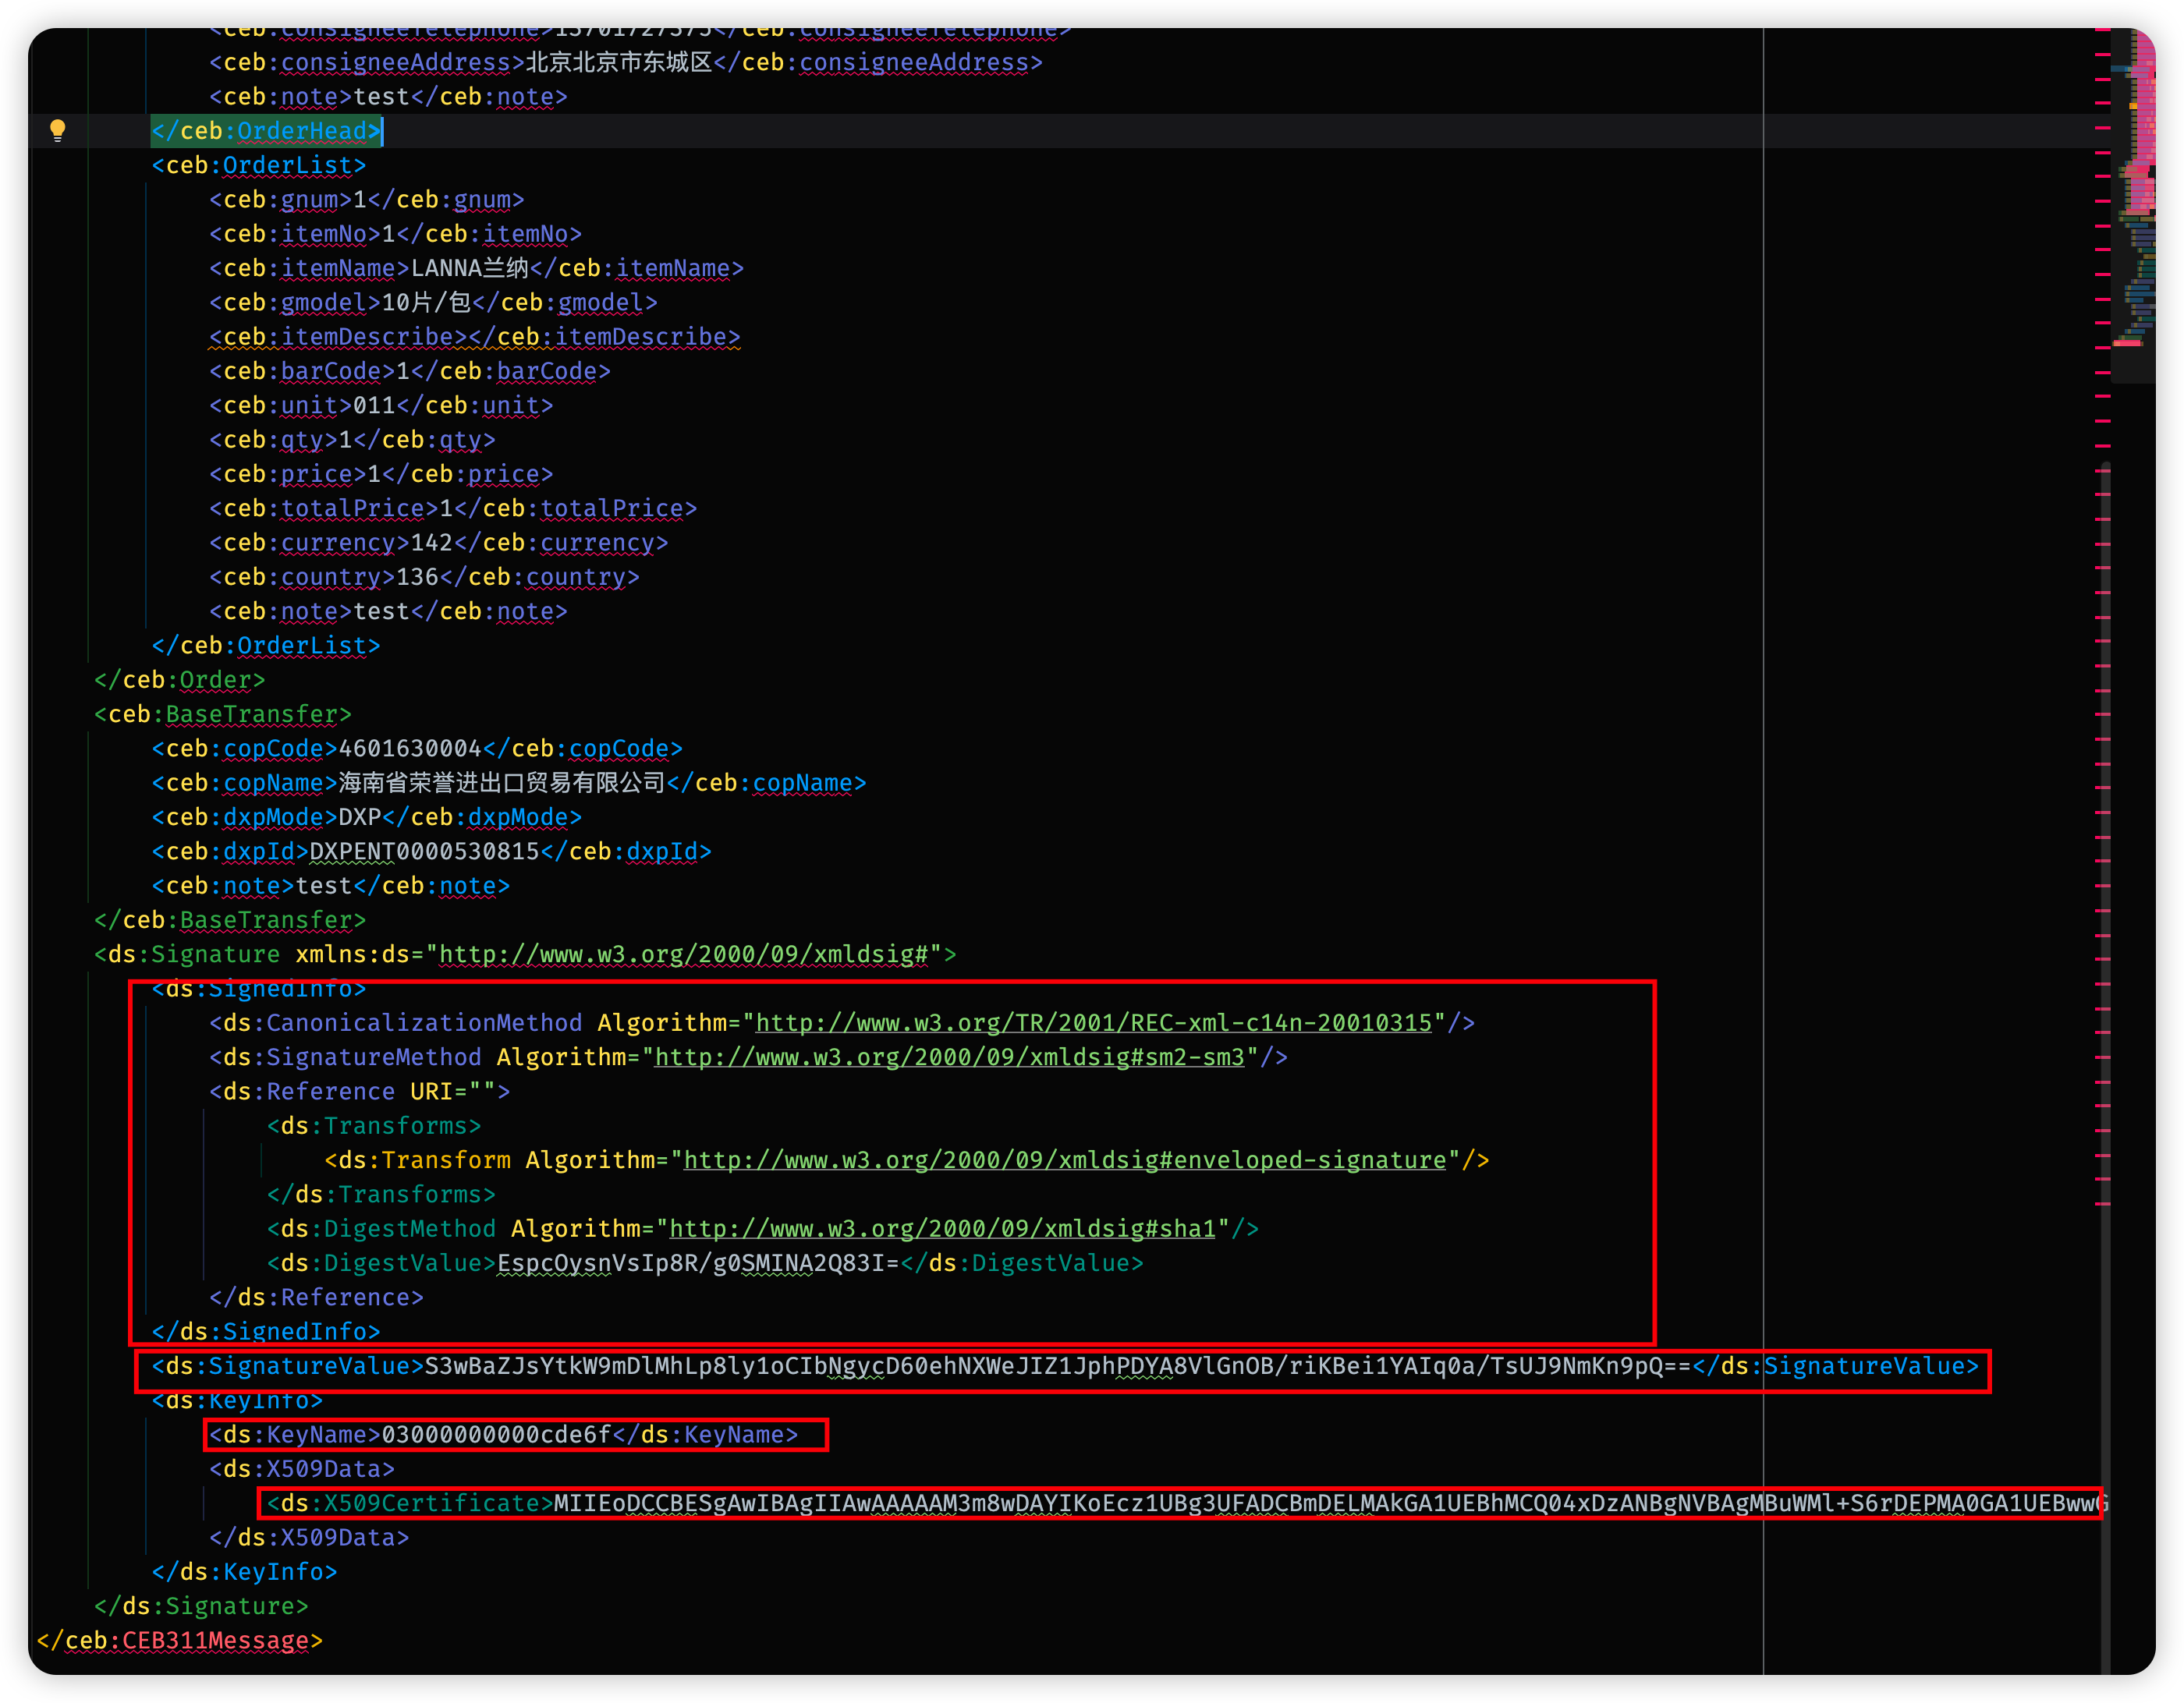Viewport: 2184px width, 1703px height.
Task: Follow the xmldsig#sm2-sm3 signature method link
Action: [949, 1057]
